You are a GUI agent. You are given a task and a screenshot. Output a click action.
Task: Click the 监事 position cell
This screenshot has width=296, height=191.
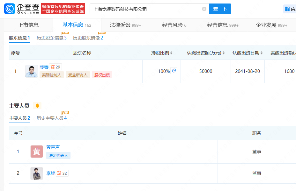click(257, 173)
